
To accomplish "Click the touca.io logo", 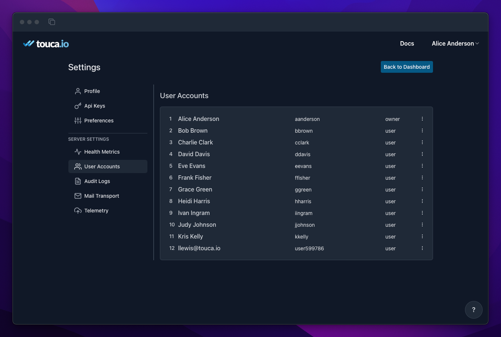I will point(46,44).
